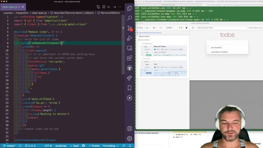Click Synchronize Changes icon in status bar
Image resolution: width=263 pixels, height=148 pixels.
20,146
